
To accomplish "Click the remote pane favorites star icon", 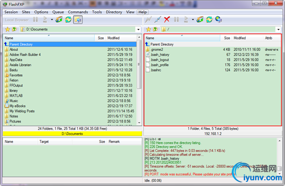I will tap(148, 29).
